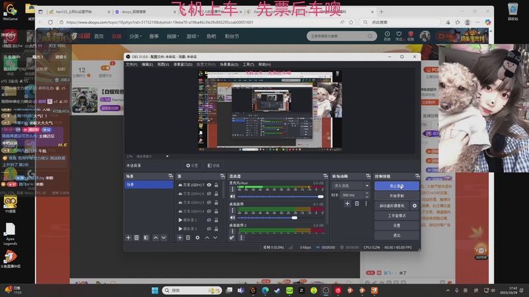The height and width of the screenshot is (297, 529).
Task: Remove the scene transition with the trash icon
Action: click(357, 203)
